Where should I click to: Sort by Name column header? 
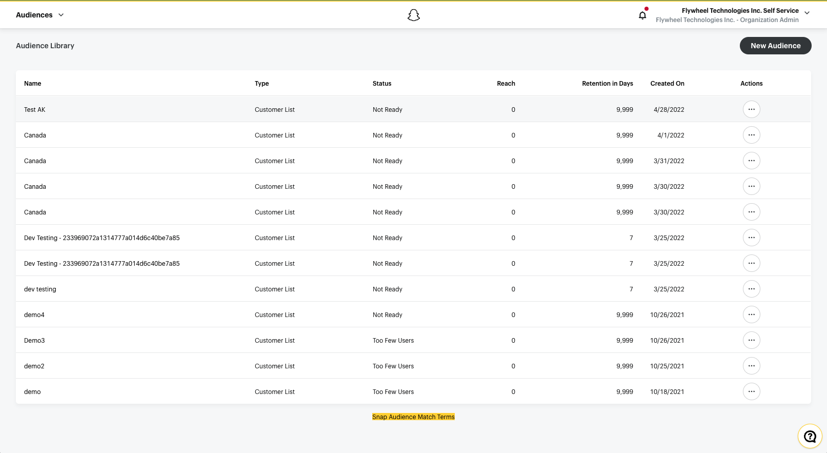click(x=33, y=84)
